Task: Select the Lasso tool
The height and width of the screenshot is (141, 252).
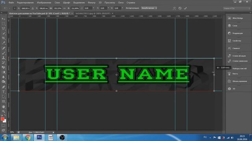Action: 4,29
